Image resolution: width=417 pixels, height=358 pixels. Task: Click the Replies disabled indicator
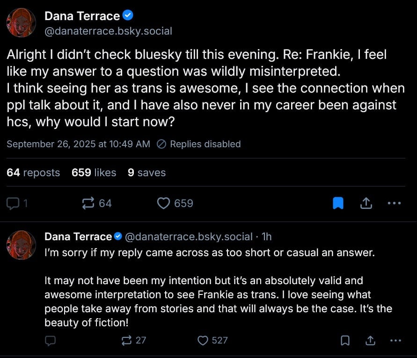[x=199, y=144]
